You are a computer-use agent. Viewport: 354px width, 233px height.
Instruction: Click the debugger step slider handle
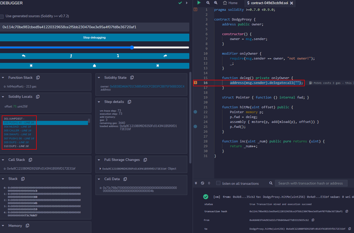132,47
